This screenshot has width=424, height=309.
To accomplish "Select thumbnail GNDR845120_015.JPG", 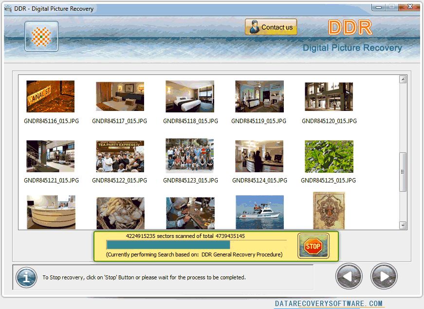I will [x=329, y=96].
